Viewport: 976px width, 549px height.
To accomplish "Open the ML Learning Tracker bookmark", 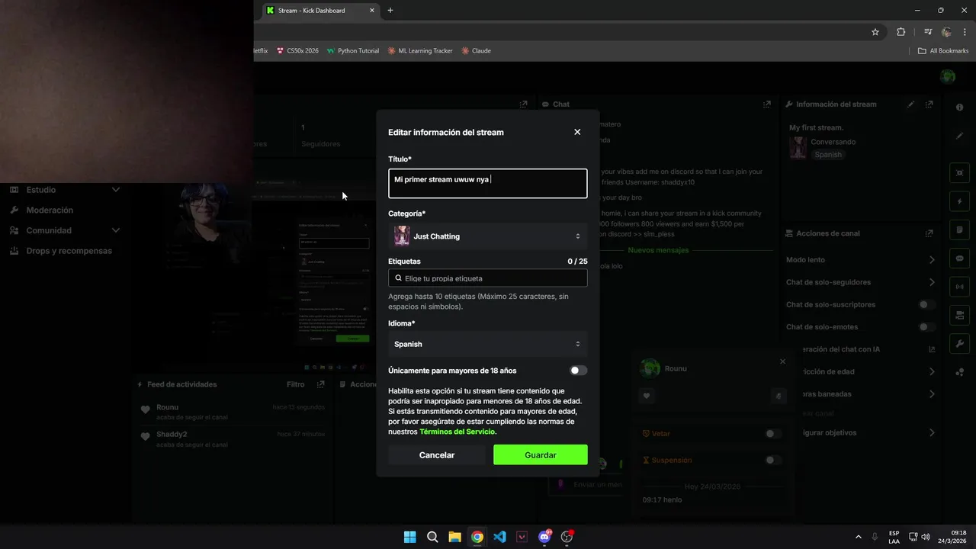I will pyautogui.click(x=420, y=51).
